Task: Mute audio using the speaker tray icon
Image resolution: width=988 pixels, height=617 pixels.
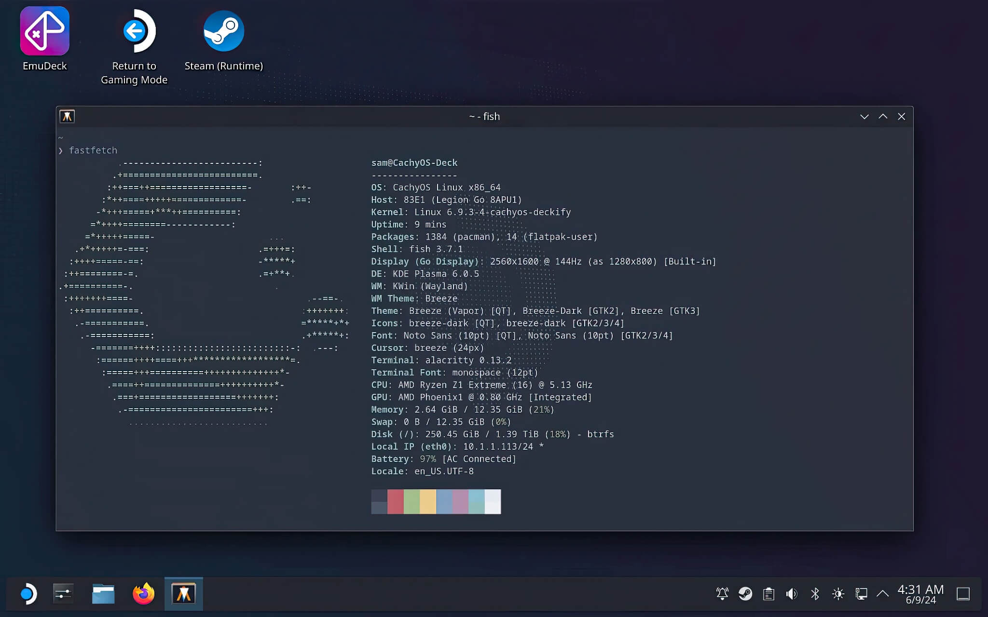Action: [792, 594]
